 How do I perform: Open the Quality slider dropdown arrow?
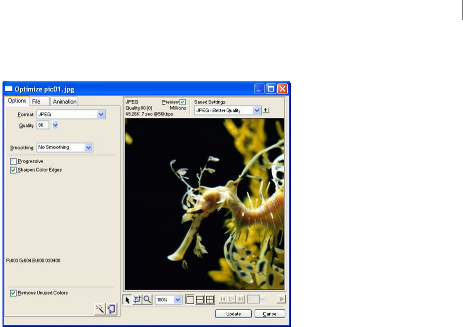(x=55, y=125)
